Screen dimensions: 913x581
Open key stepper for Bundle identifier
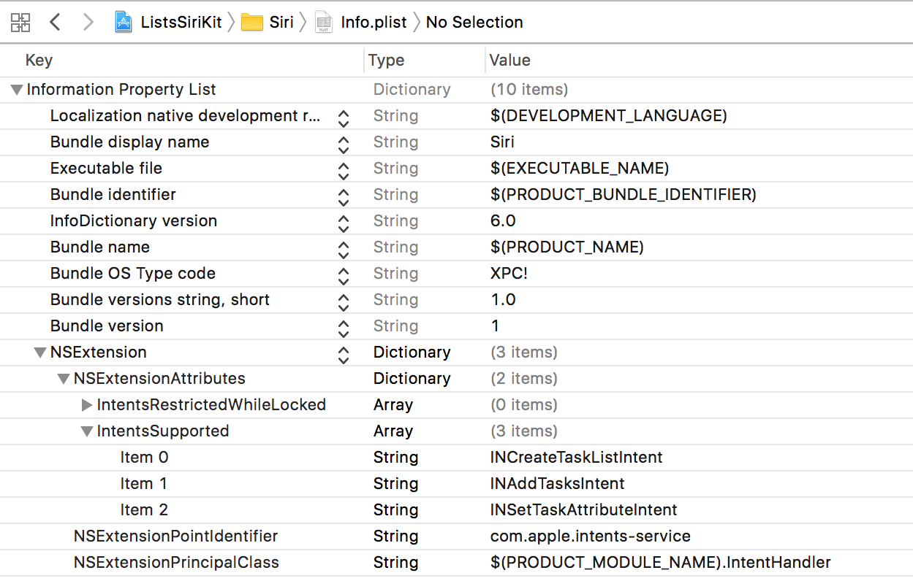pos(344,196)
